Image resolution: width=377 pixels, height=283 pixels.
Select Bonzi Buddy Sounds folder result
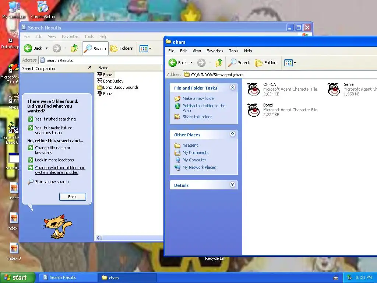118,87
